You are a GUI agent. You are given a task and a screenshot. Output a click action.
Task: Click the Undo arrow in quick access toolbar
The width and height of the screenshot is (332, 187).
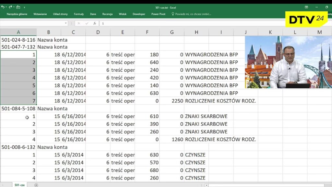pos(3,7)
